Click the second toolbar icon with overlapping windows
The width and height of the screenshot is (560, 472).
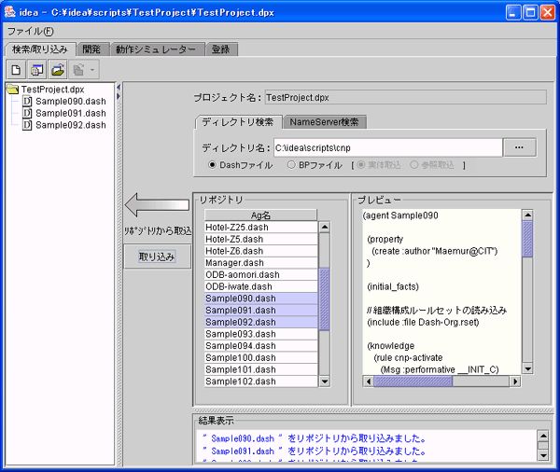[37, 69]
